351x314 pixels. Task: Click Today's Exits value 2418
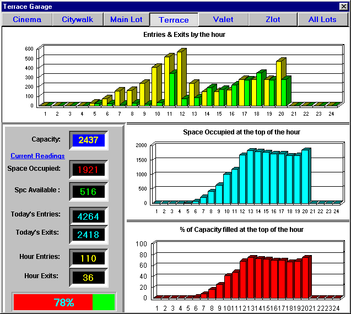pyautogui.click(x=89, y=235)
